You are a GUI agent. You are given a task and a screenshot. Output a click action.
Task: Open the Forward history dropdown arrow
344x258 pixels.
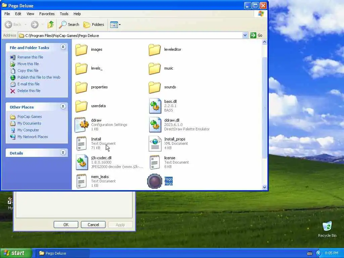click(42, 25)
